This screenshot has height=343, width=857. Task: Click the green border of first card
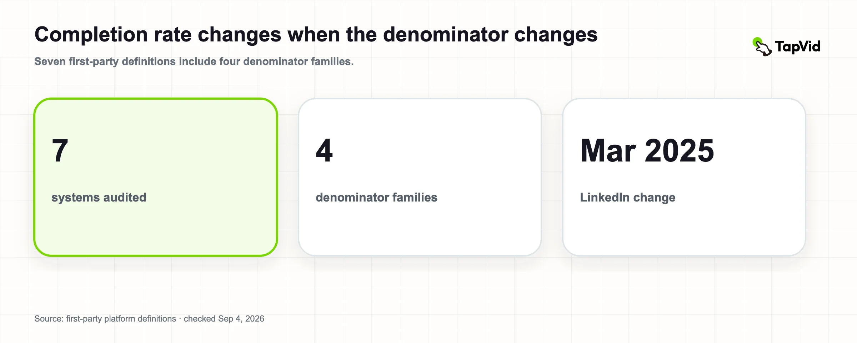coord(35,177)
